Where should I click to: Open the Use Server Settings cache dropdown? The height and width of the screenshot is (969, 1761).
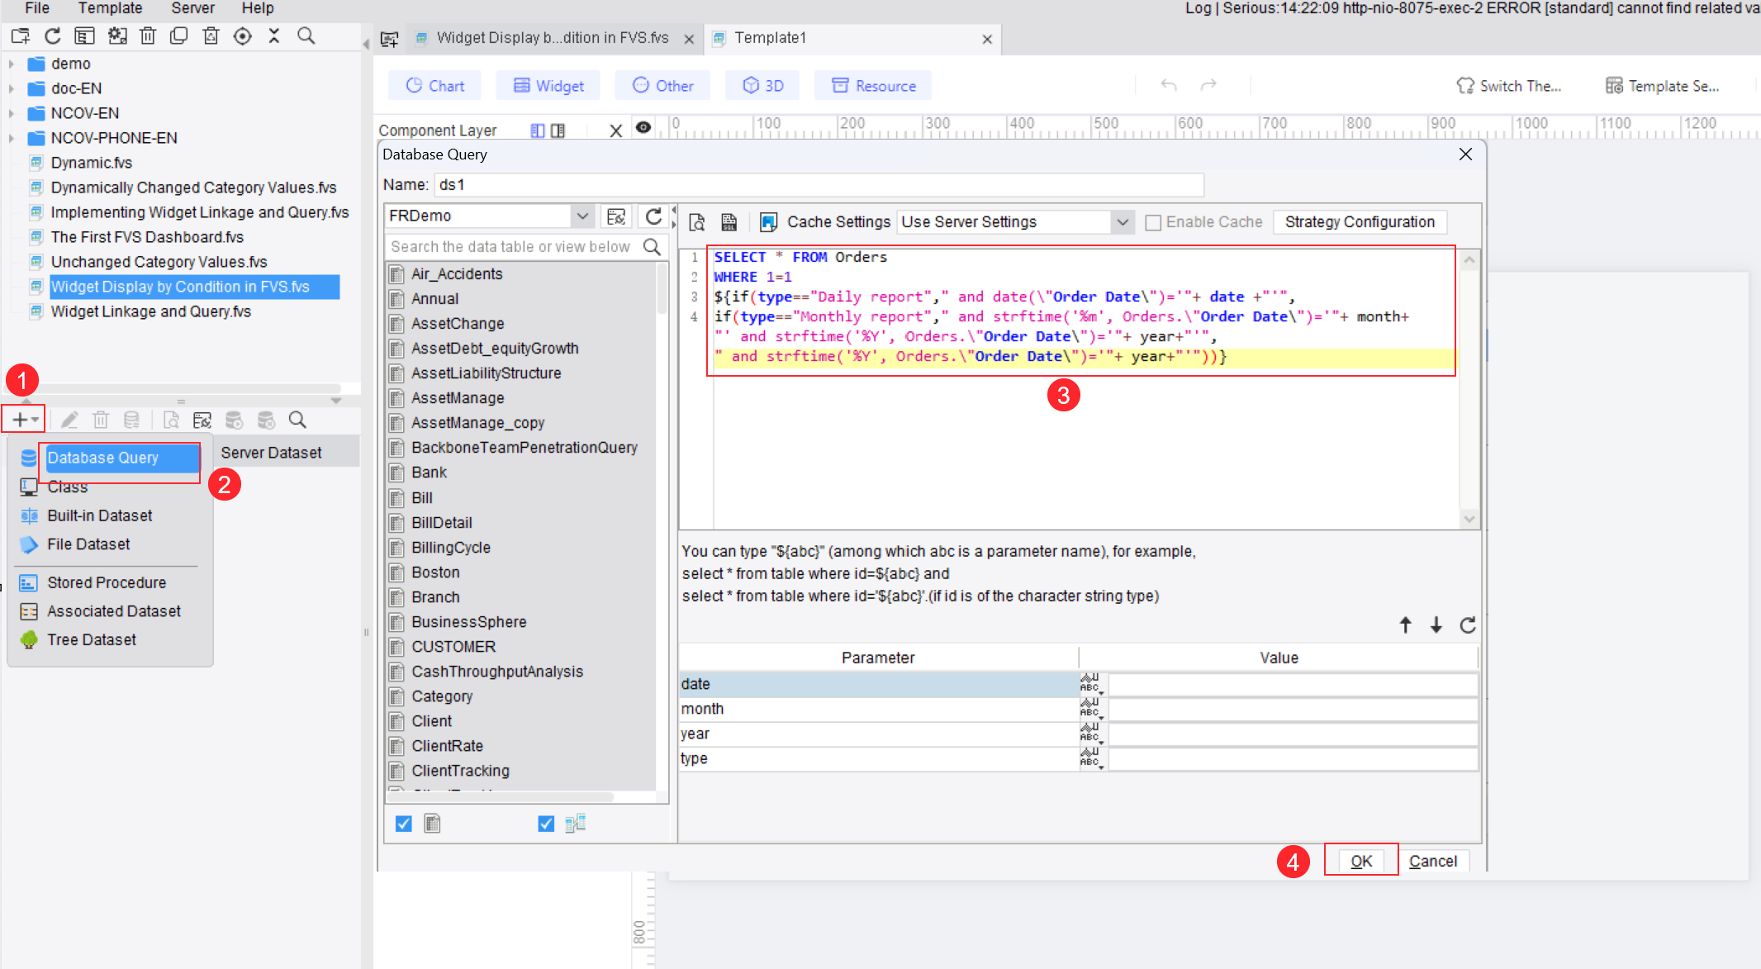1122,222
